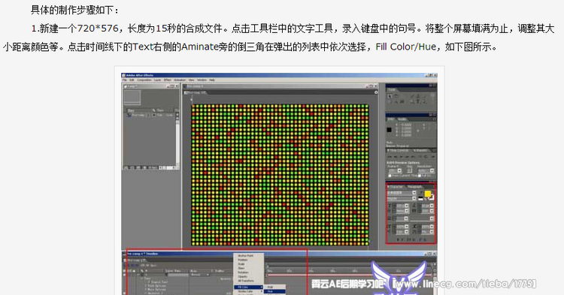
Task: Pick the eyedropper beside the yellow fill swatch
Action: point(421,193)
